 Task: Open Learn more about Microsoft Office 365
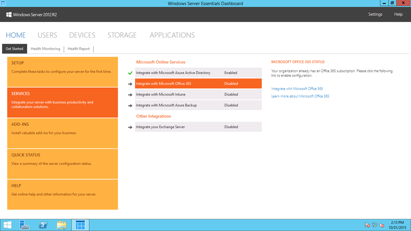pos(300,96)
